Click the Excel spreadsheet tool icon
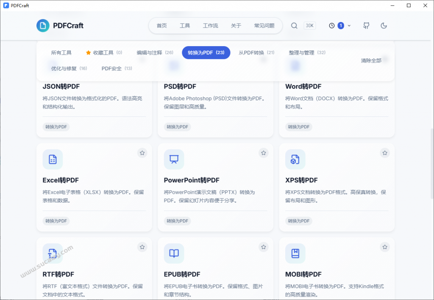The height and width of the screenshot is (300, 434). 53,160
